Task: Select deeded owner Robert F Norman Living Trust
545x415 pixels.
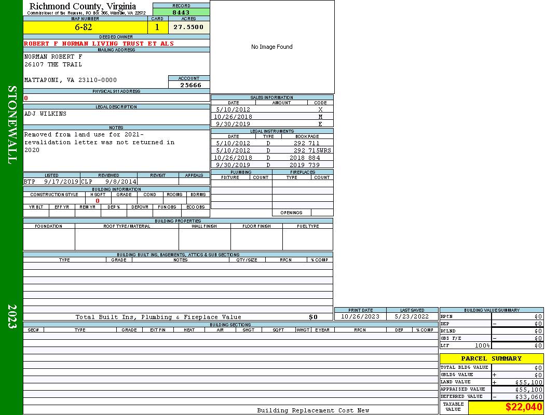Action: [x=99, y=44]
